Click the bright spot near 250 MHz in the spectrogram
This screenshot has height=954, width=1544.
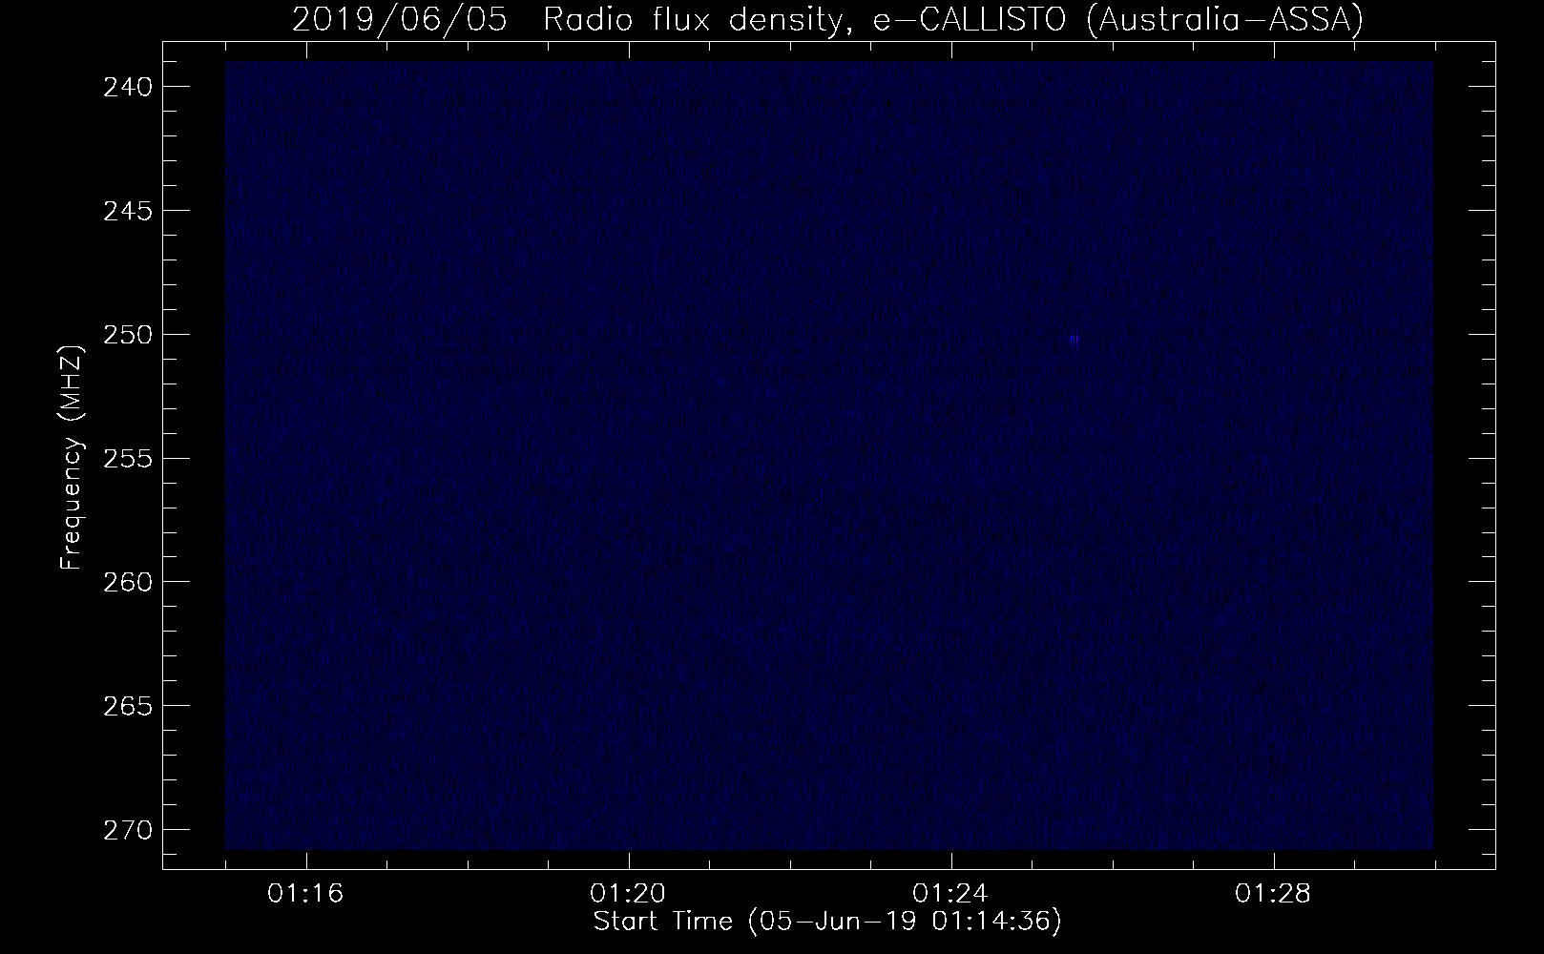tap(1074, 339)
